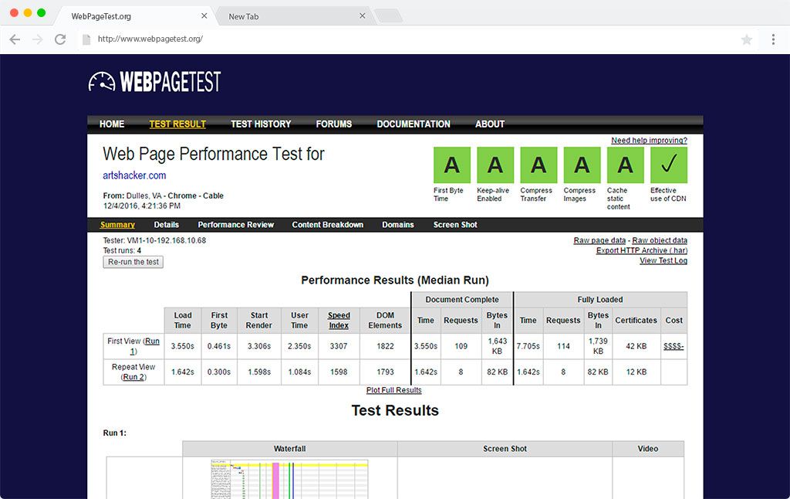The image size is (790, 499).
Task: Click the $$$$- cost link
Action: [x=674, y=346]
